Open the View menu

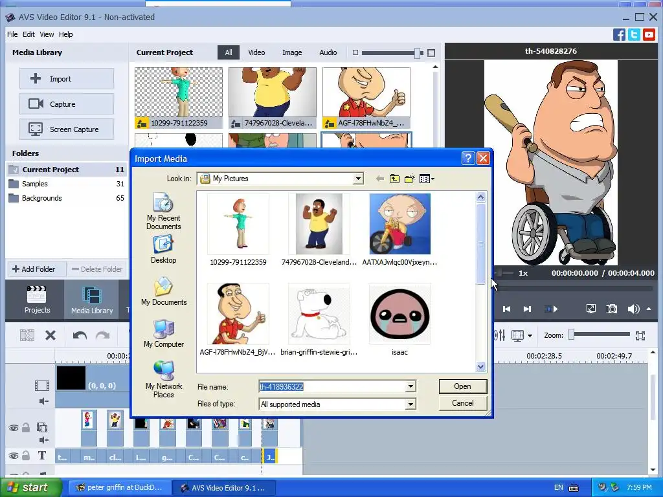point(47,34)
